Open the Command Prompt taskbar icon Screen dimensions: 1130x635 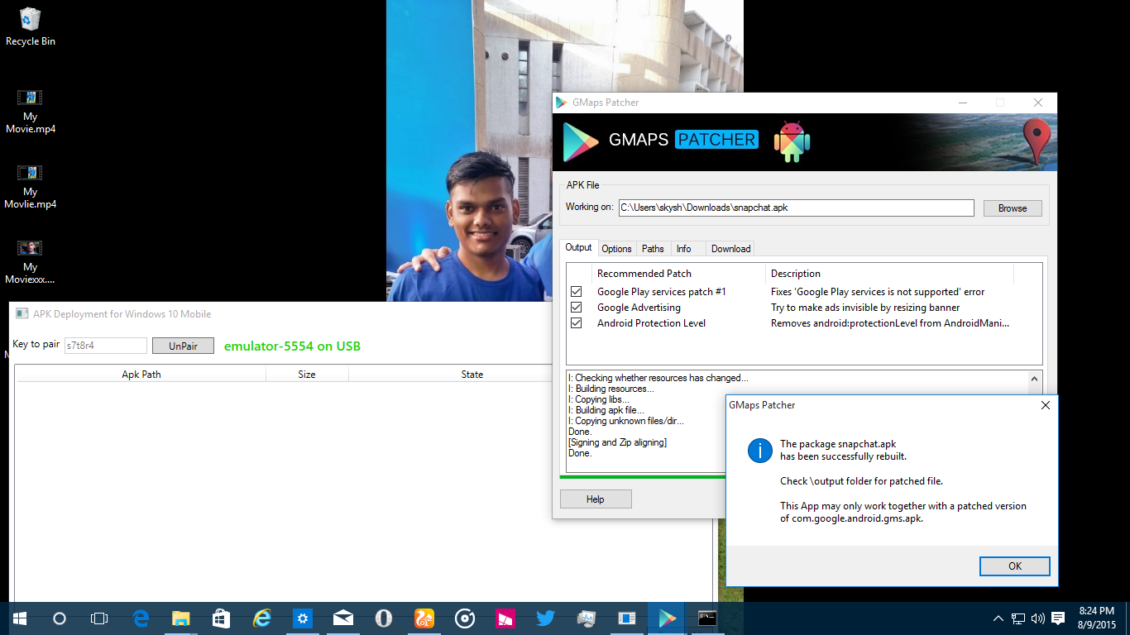(x=707, y=618)
